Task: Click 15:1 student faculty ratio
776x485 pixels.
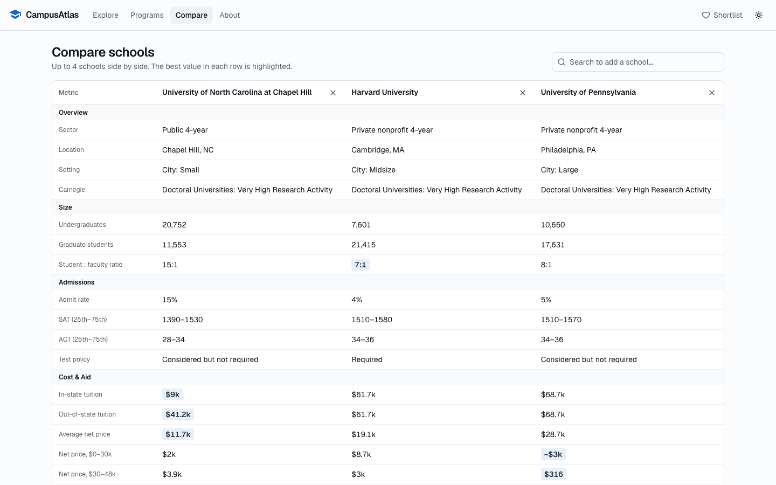Action: click(x=170, y=265)
